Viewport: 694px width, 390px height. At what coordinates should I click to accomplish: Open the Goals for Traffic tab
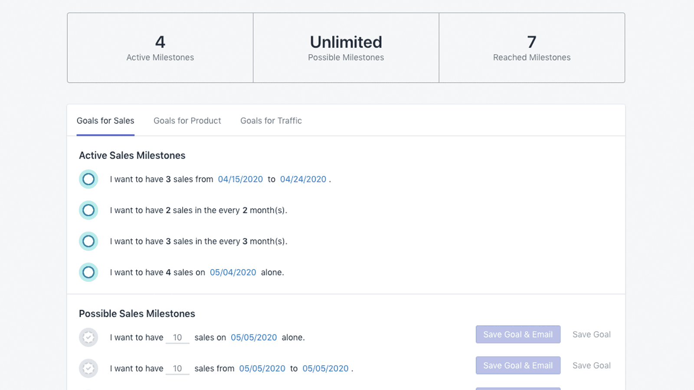[271, 120]
